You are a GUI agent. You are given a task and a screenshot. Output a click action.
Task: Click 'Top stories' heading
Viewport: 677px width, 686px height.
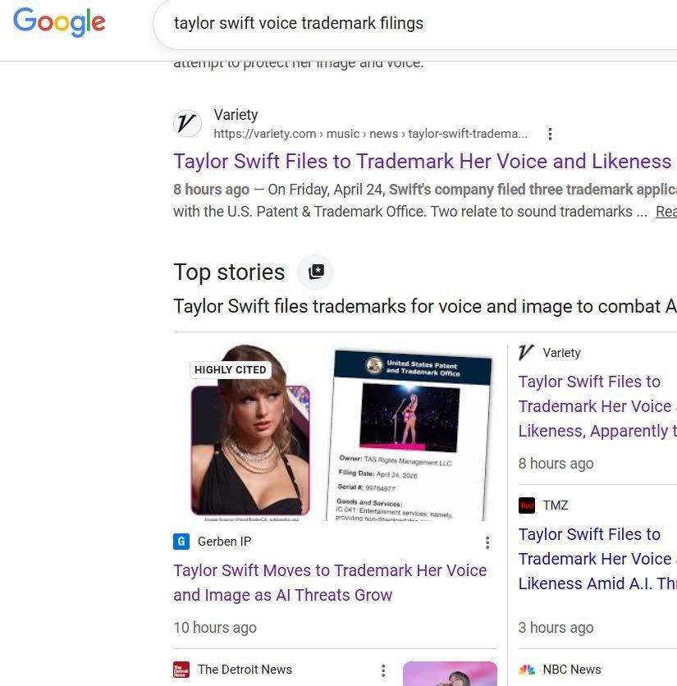(229, 272)
